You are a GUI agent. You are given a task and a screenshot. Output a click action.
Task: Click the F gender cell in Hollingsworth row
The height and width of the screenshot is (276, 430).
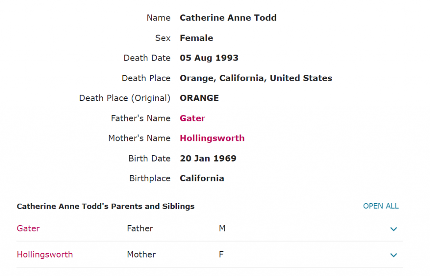(221, 255)
